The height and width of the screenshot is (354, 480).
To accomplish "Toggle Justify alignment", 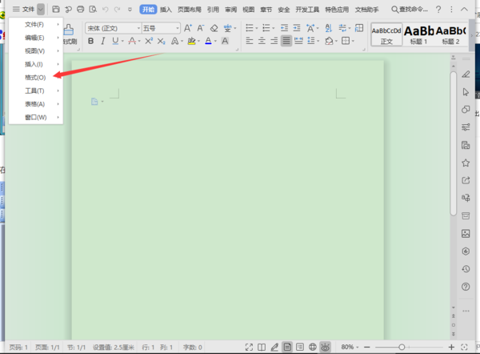I will tap(286, 41).
